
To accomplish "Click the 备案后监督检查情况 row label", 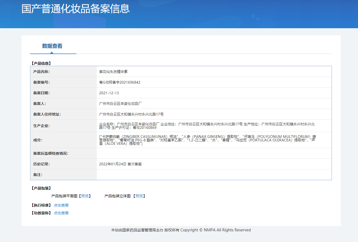I will coord(51,153).
